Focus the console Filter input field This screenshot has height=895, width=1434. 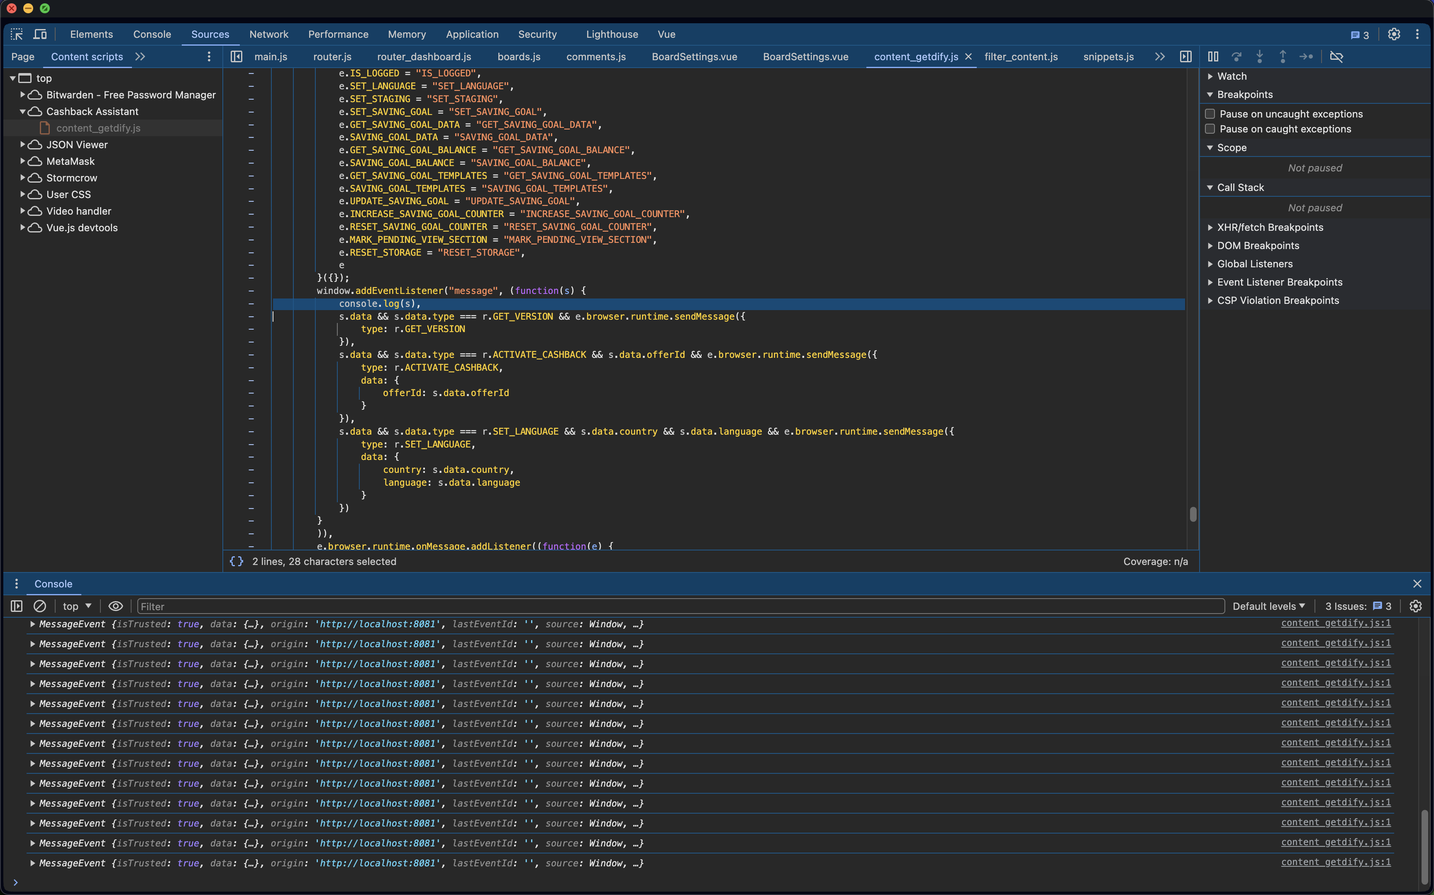click(x=680, y=606)
